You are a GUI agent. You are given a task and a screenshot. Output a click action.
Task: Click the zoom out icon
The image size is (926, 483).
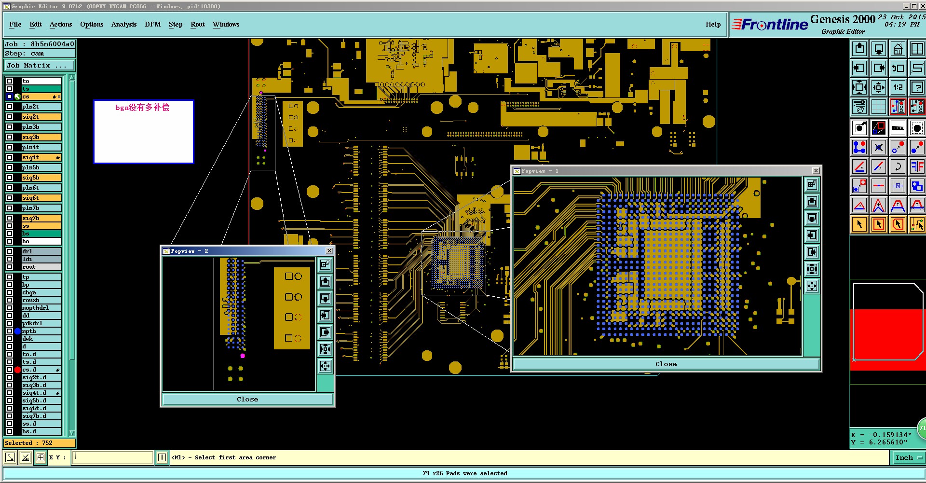879,87
